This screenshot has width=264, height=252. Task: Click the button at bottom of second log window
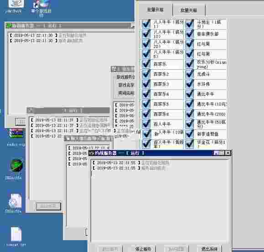(48, 207)
